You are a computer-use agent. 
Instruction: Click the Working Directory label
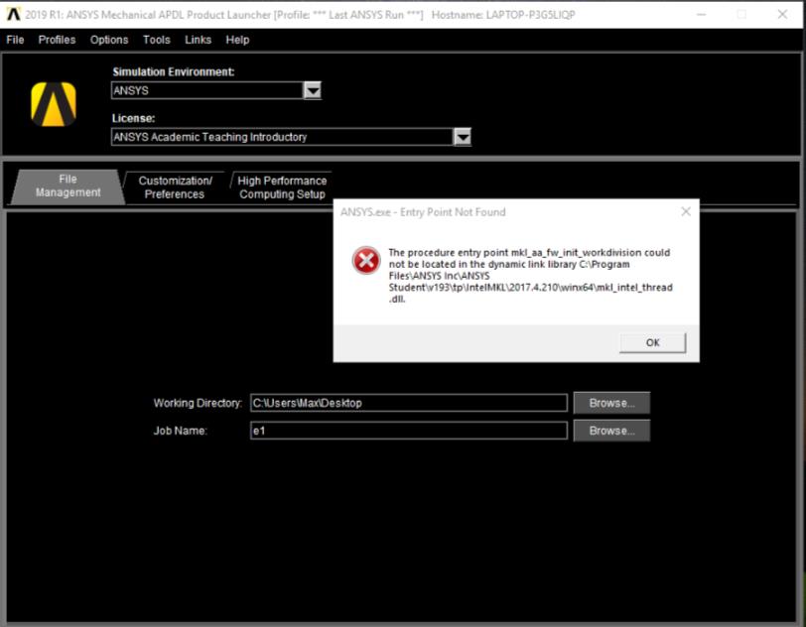pyautogui.click(x=198, y=403)
